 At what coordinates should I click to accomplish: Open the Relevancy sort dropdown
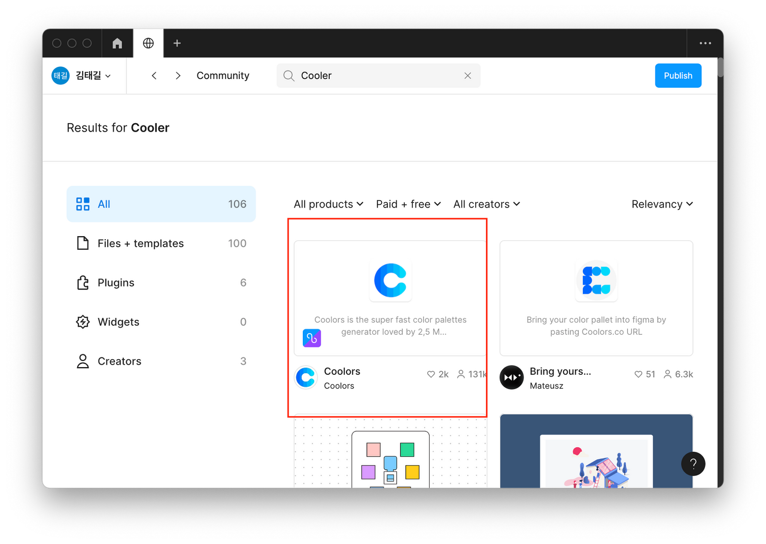point(662,204)
